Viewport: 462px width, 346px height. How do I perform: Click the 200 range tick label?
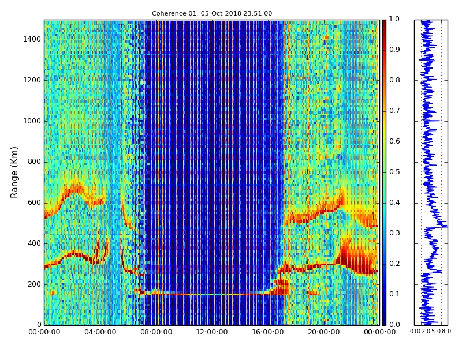(x=34, y=284)
